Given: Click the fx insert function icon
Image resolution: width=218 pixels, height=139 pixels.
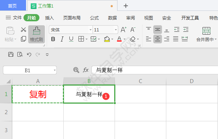Looking at the screenshot, I should click(x=86, y=70).
